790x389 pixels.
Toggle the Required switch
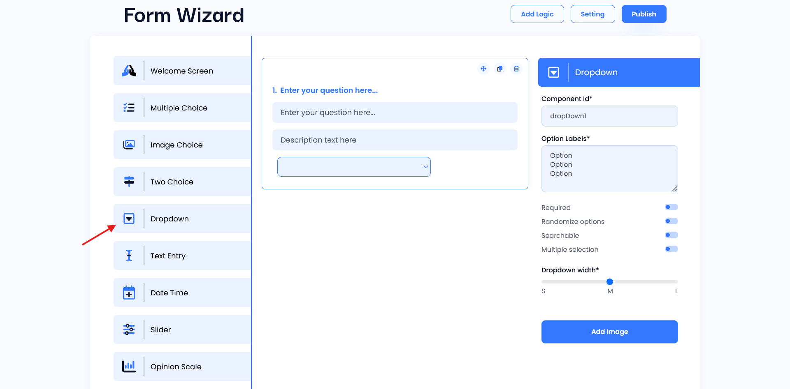[671, 207]
